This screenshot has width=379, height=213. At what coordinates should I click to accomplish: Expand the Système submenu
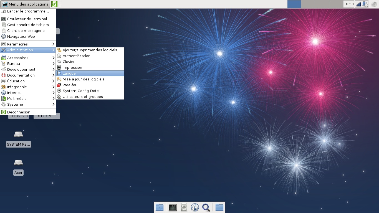tap(28, 104)
